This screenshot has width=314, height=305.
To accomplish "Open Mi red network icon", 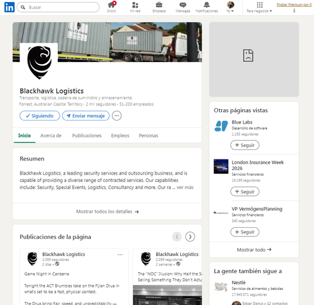I will [x=135, y=8].
